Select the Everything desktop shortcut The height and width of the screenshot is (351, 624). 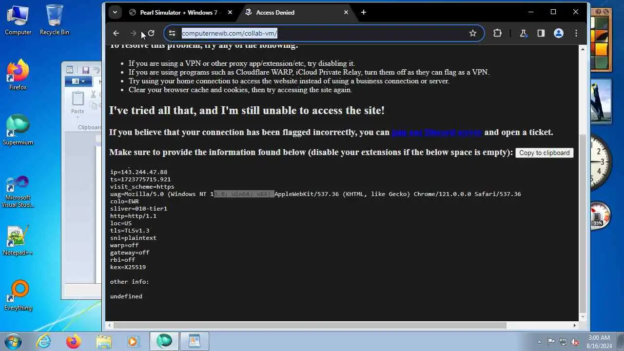coord(18,295)
